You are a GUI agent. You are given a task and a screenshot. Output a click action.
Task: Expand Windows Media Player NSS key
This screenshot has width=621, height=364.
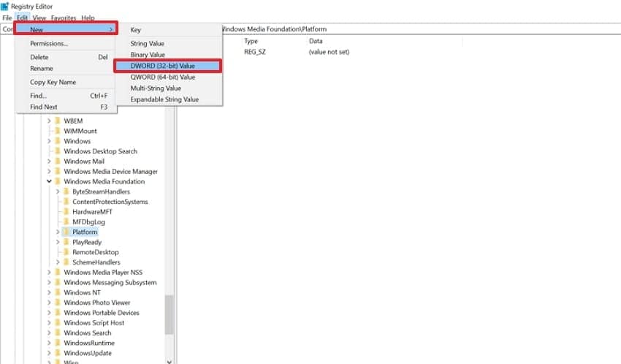click(49, 273)
